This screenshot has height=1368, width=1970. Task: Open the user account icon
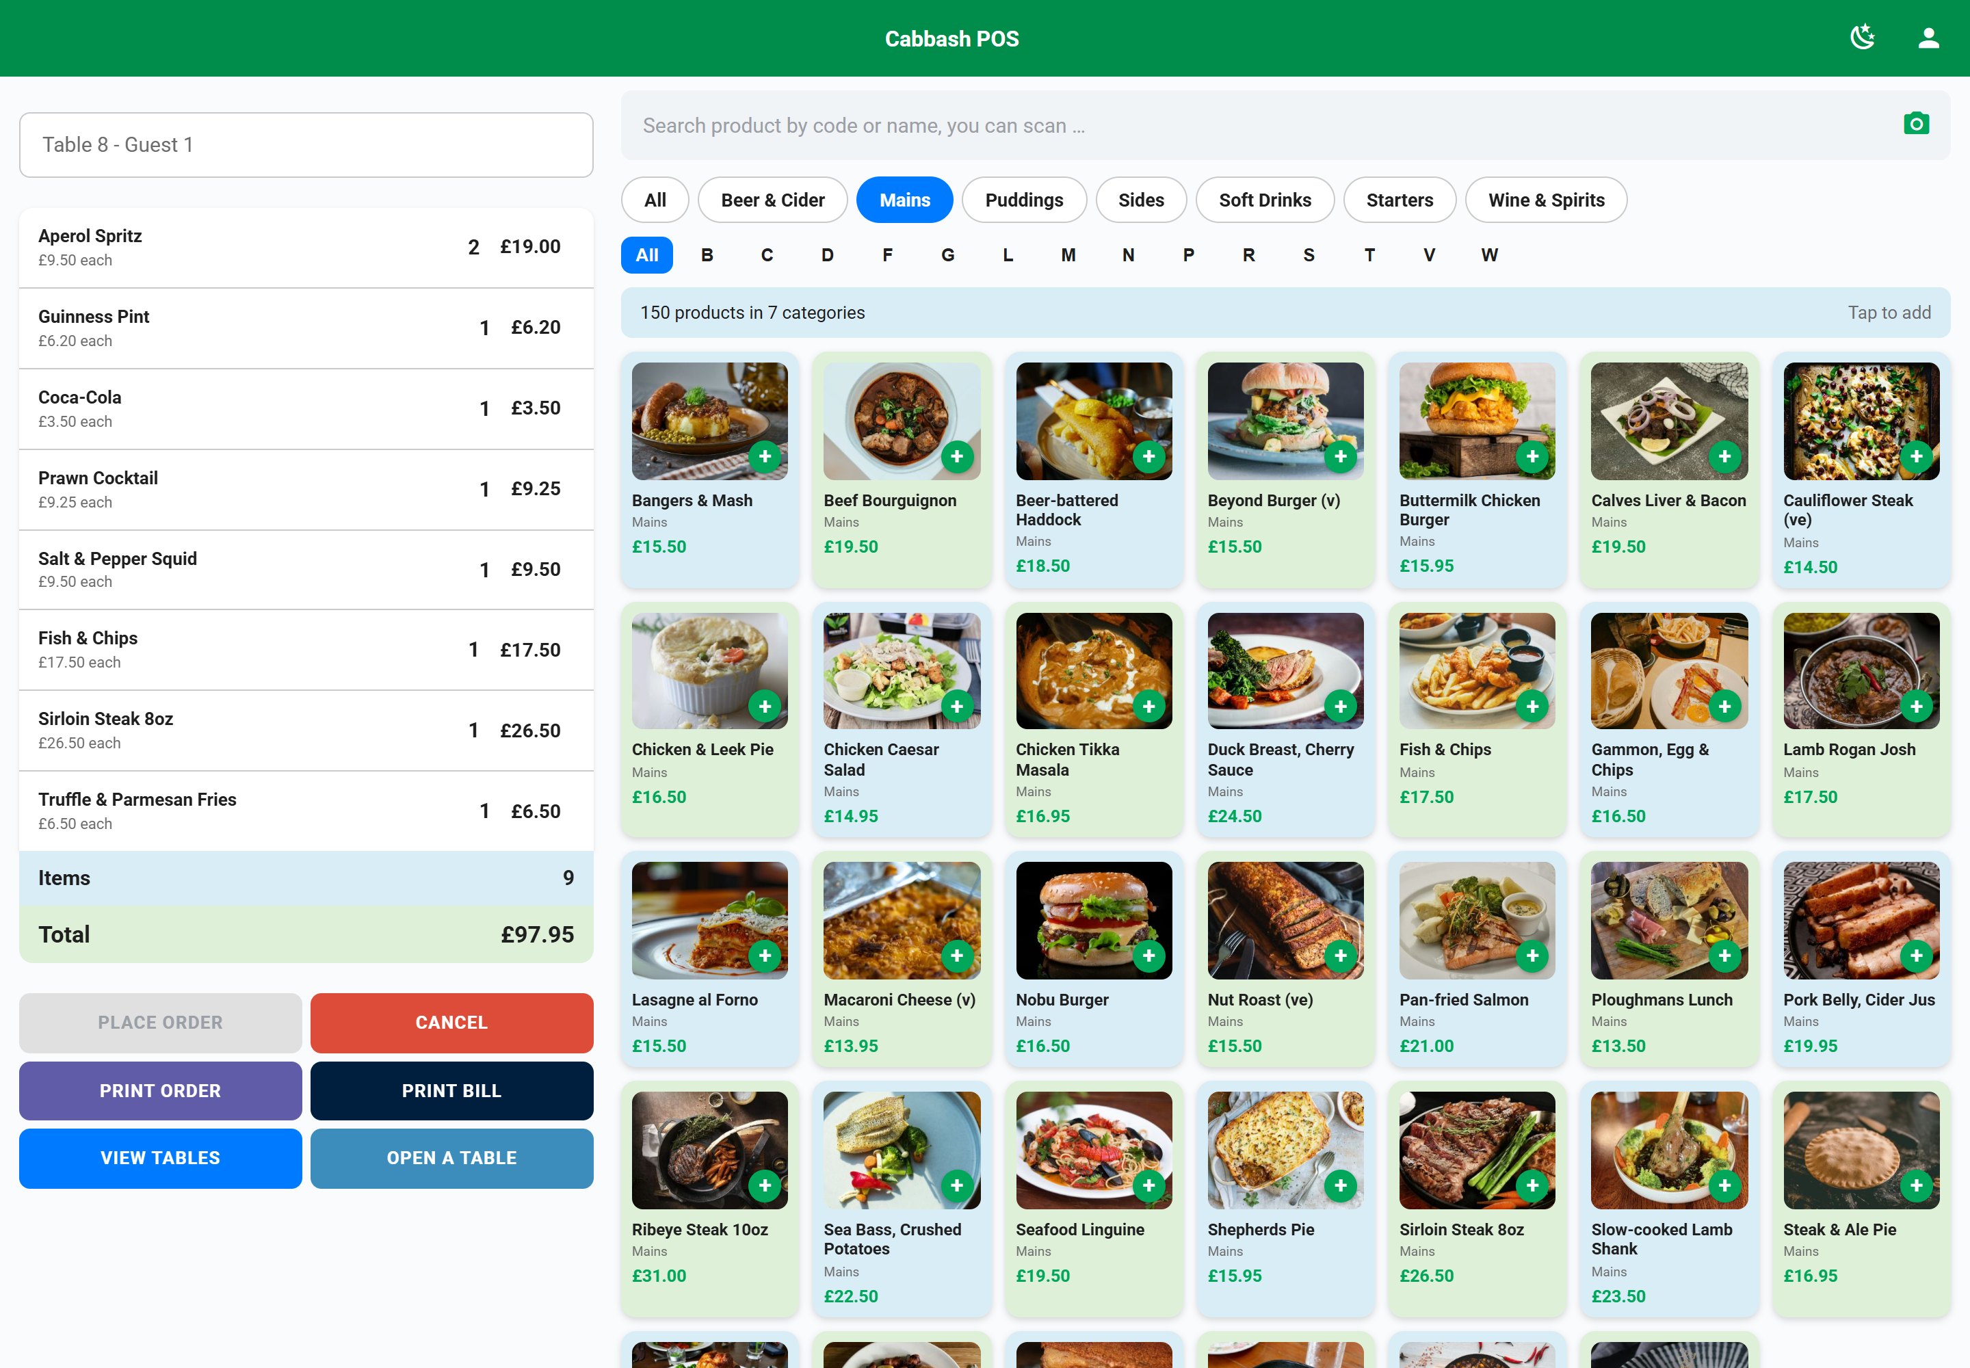tap(1928, 38)
